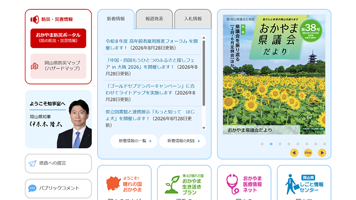This screenshot has width=356, height=200.
Task: Open パブリックコメント button
Action: pos(58,188)
